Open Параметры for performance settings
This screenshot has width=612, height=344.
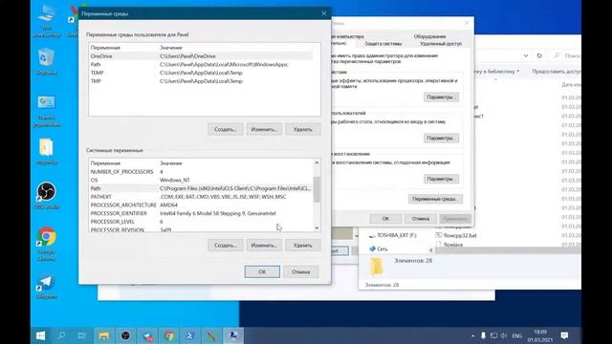coord(441,97)
